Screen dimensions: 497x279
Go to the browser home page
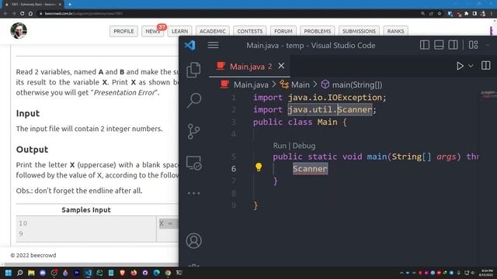tap(30, 14)
